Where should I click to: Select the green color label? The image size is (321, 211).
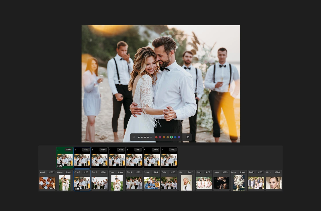(x=172, y=137)
